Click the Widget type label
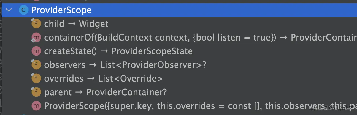The height and width of the screenshot is (115, 357). coord(94,24)
